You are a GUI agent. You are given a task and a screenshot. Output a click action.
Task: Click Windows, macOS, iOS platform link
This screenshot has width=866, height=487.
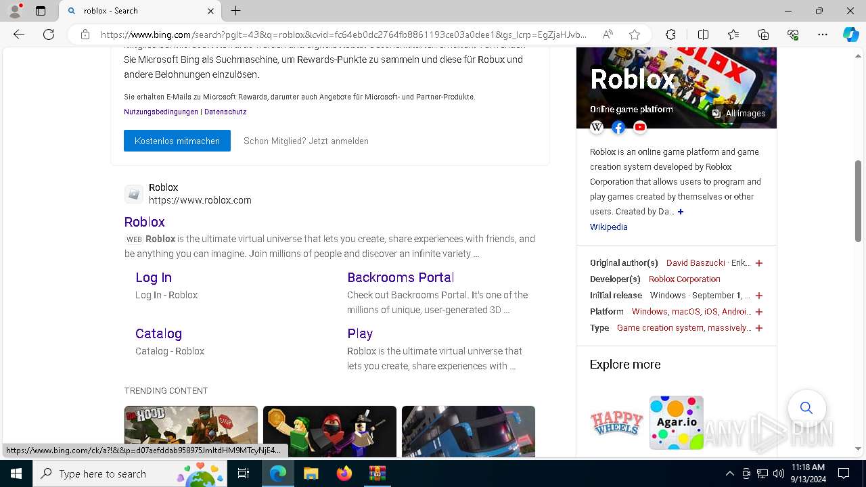pyautogui.click(x=691, y=312)
